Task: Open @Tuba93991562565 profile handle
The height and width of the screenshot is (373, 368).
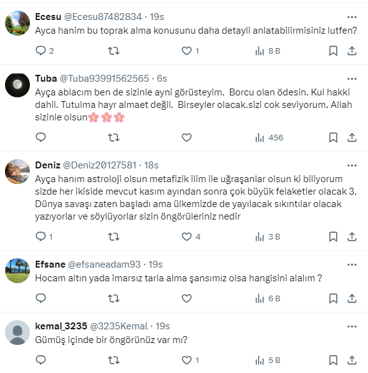Action: [104, 79]
